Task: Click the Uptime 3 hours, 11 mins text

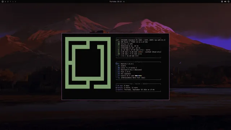Action: [131, 88]
